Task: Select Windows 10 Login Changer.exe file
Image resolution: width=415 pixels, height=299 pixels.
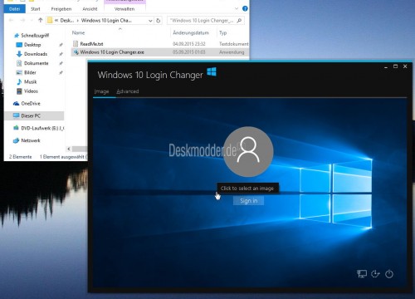Action: [160, 52]
